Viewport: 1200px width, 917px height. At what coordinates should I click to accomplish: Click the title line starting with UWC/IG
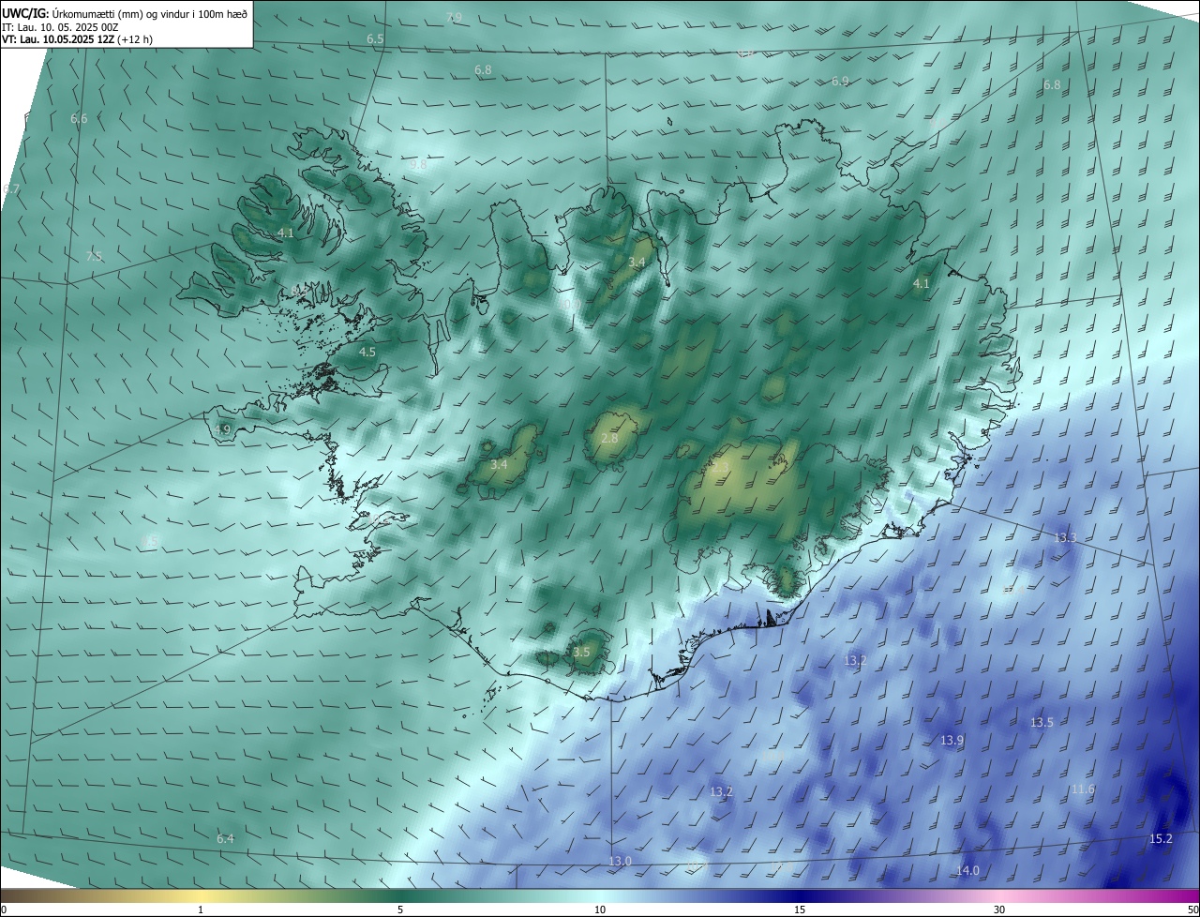[126, 13]
